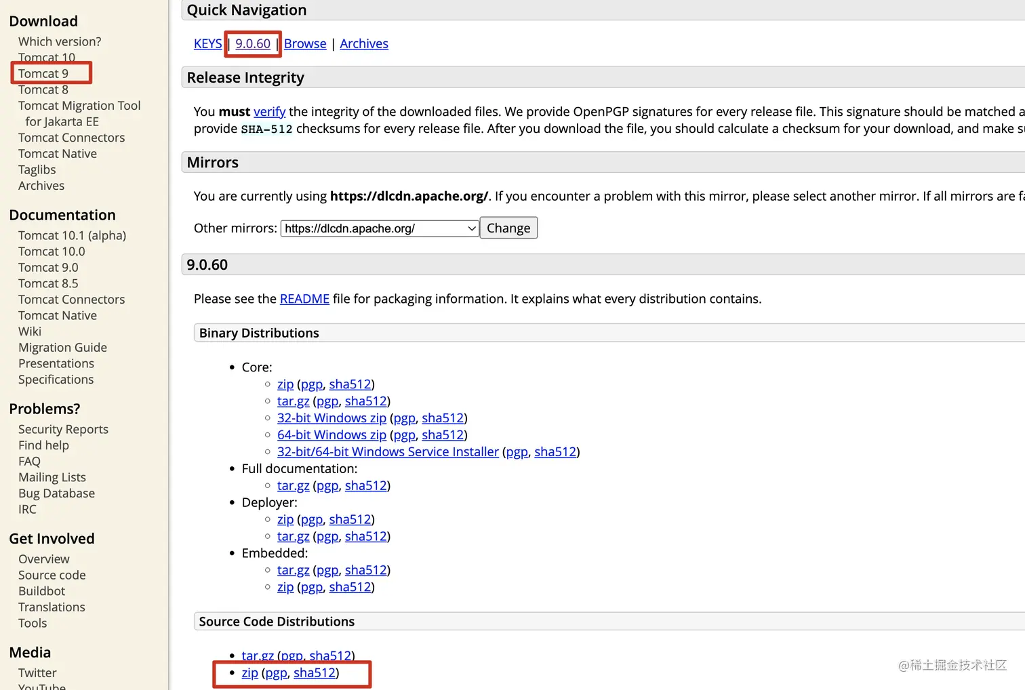
Task: Open sha512 for Core tar.gz
Action: pos(366,401)
